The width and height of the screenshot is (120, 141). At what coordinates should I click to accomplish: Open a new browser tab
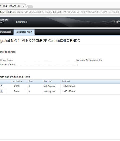tap(30, 6)
